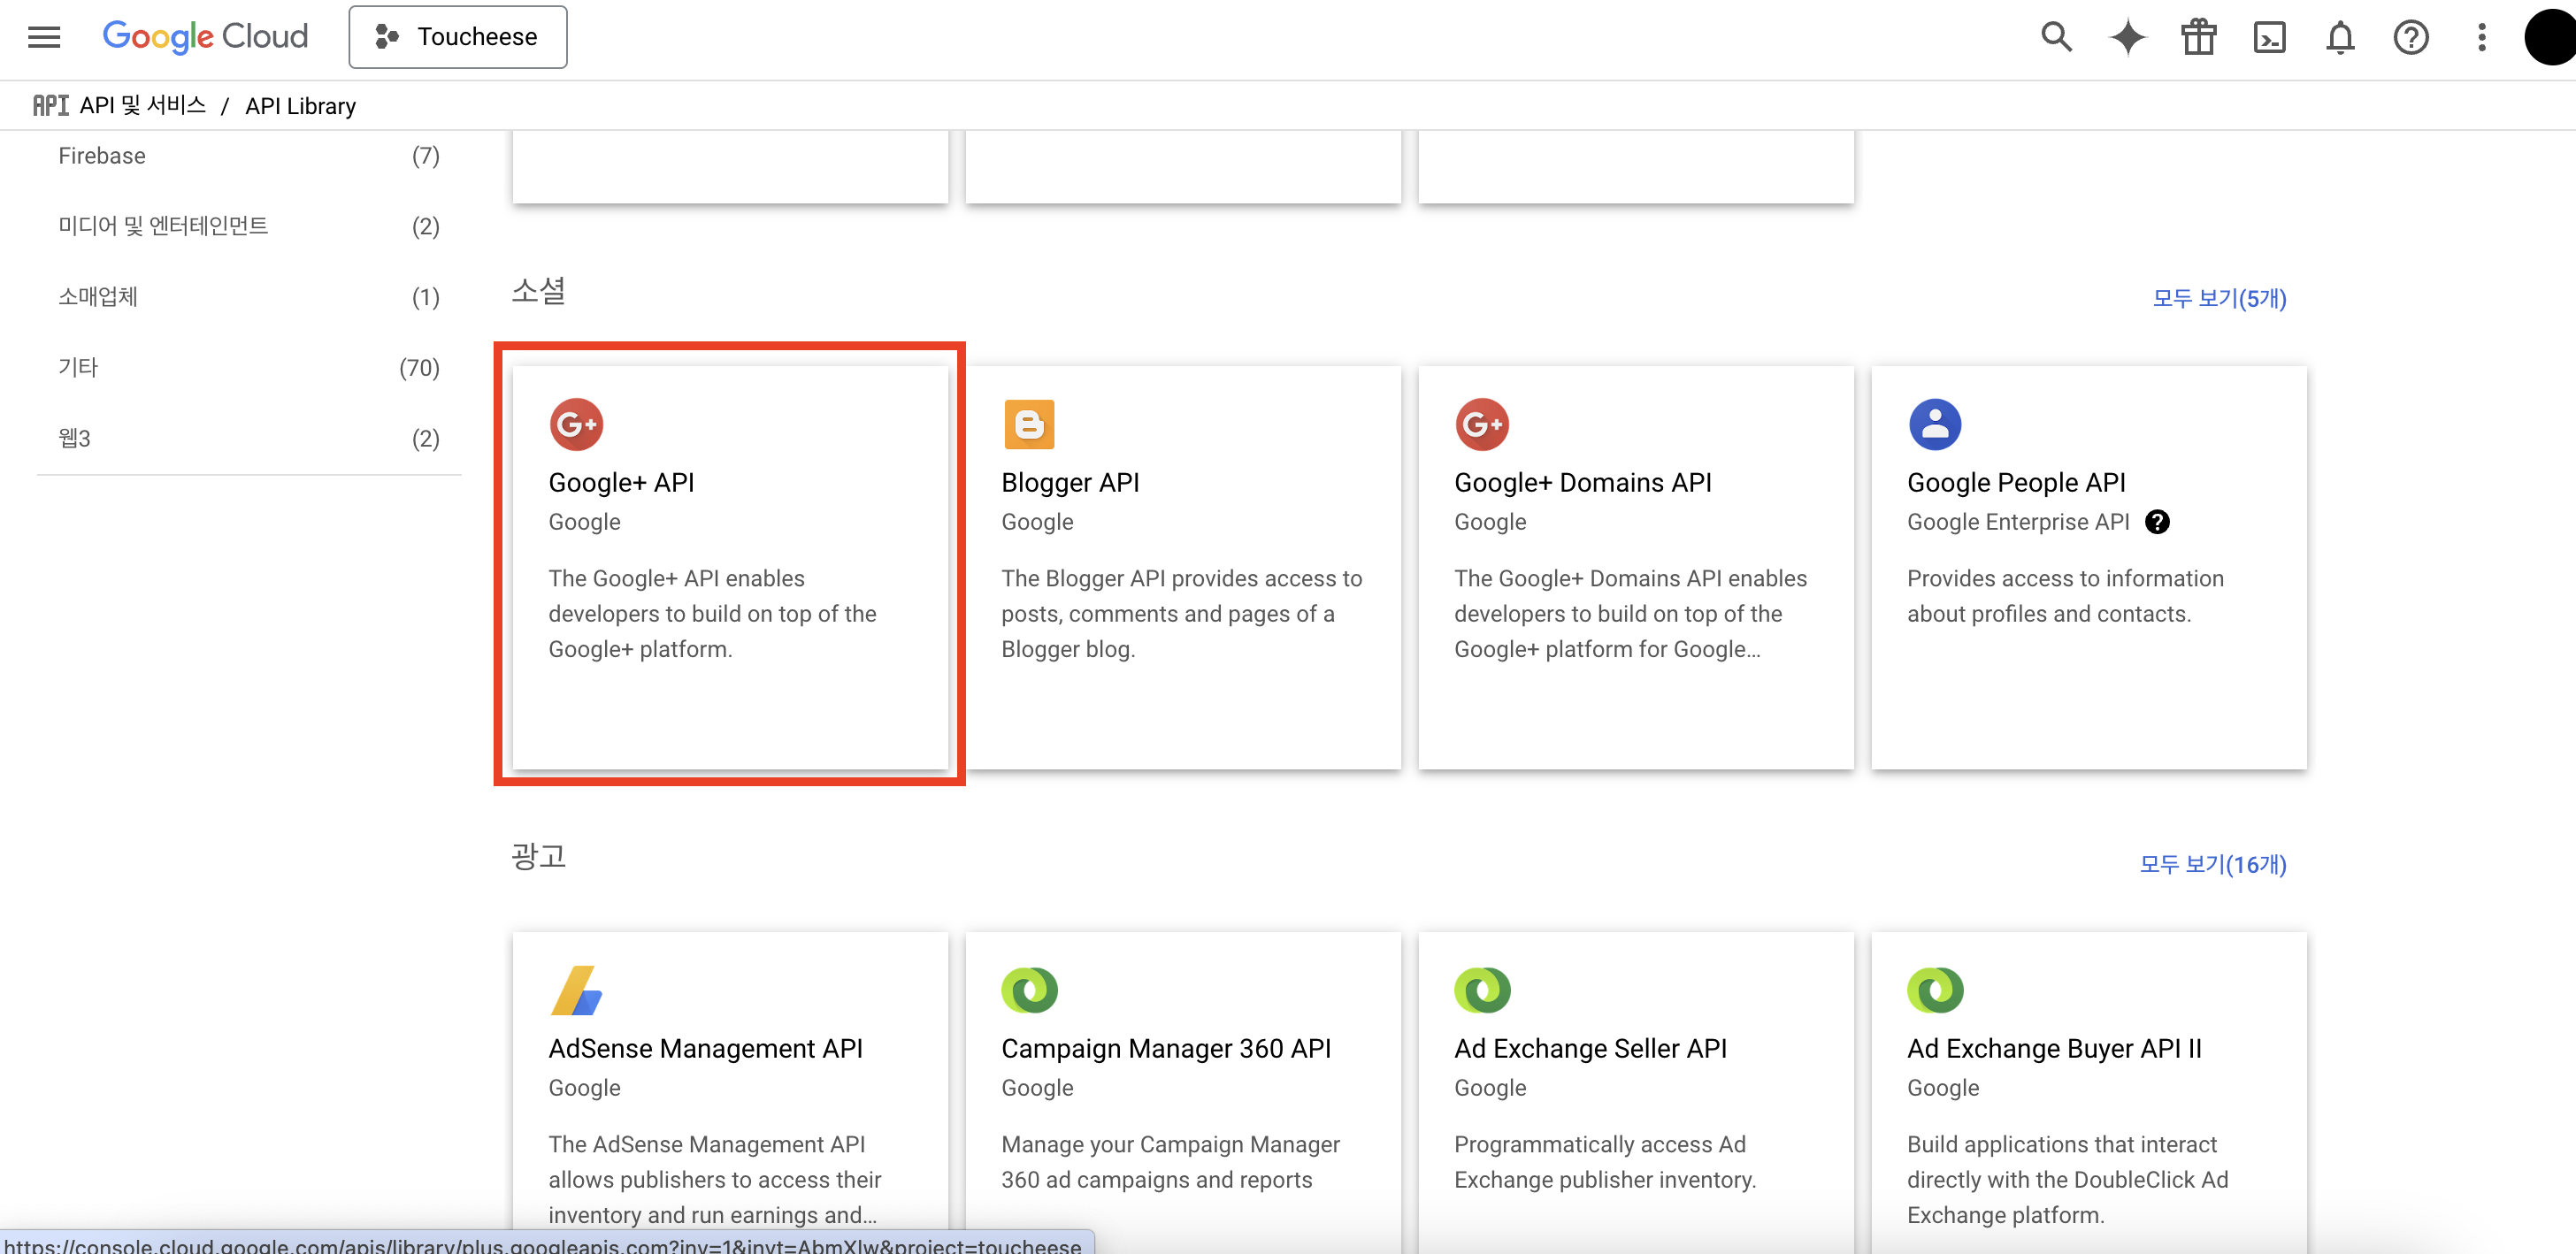Open the notifications bell

[2340, 37]
